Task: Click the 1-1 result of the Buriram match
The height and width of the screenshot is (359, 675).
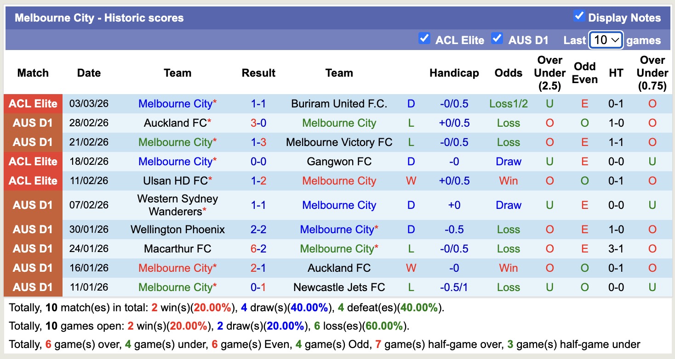Action: (x=258, y=103)
